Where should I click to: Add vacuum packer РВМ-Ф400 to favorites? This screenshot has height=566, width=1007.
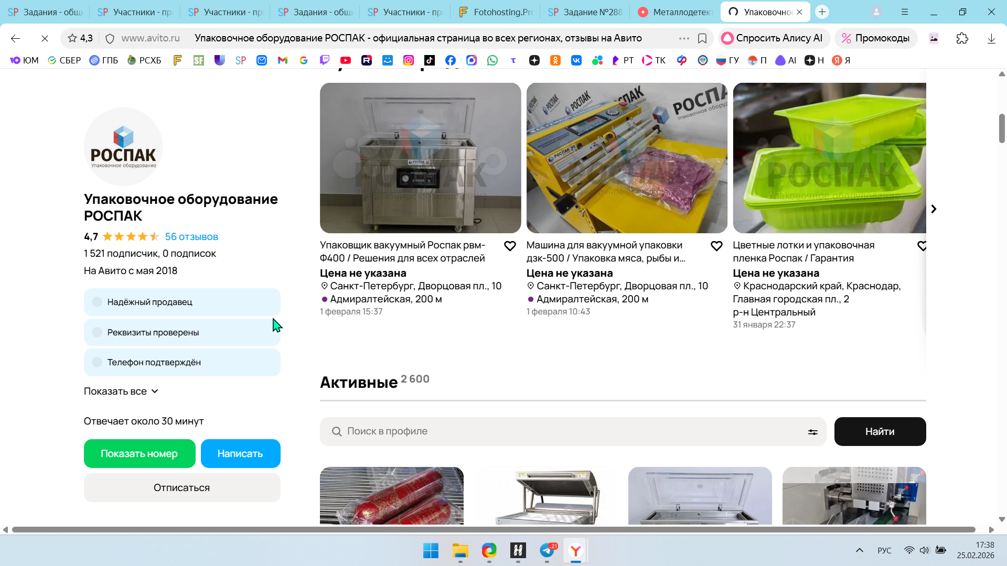(x=510, y=246)
